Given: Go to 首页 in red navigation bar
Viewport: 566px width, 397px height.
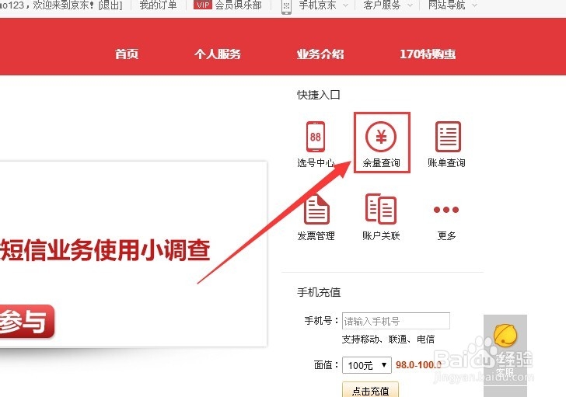Looking at the screenshot, I should (127, 54).
